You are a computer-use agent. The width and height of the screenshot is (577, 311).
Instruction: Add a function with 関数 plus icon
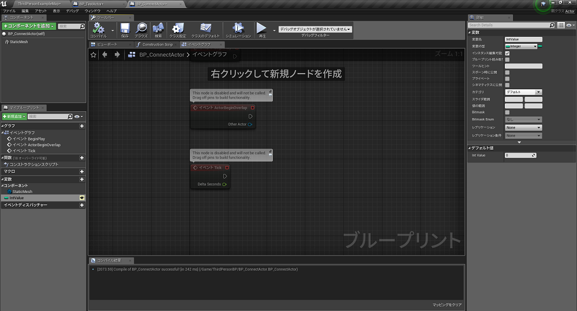click(x=82, y=158)
